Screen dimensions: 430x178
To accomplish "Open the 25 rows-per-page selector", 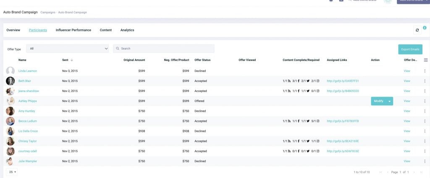I will (x=12, y=172).
